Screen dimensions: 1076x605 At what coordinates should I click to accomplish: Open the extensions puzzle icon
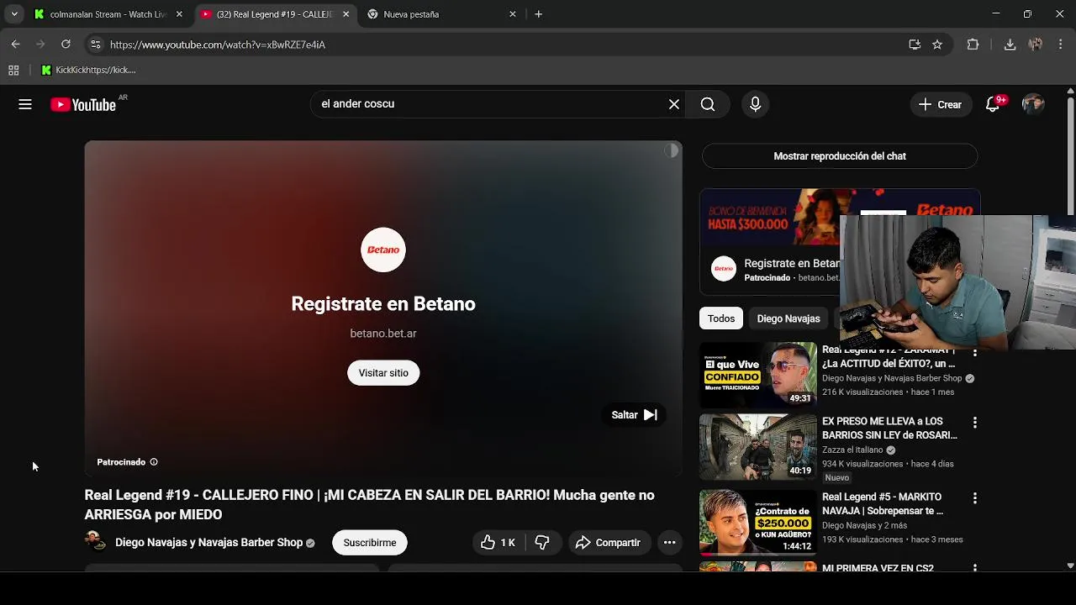point(973,45)
